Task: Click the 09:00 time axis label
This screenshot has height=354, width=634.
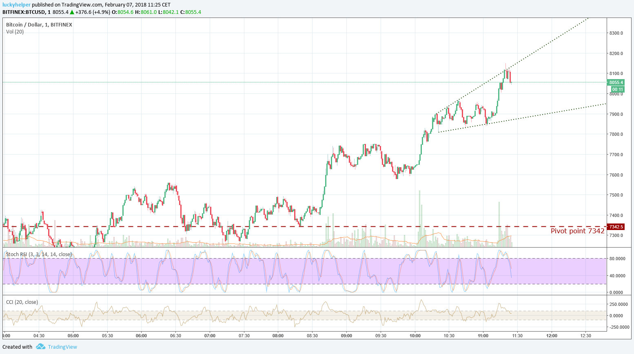Action: pos(346,336)
